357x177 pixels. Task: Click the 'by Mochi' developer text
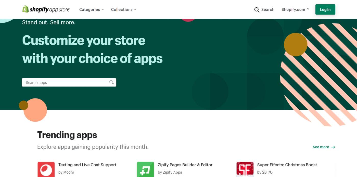coord(66,172)
